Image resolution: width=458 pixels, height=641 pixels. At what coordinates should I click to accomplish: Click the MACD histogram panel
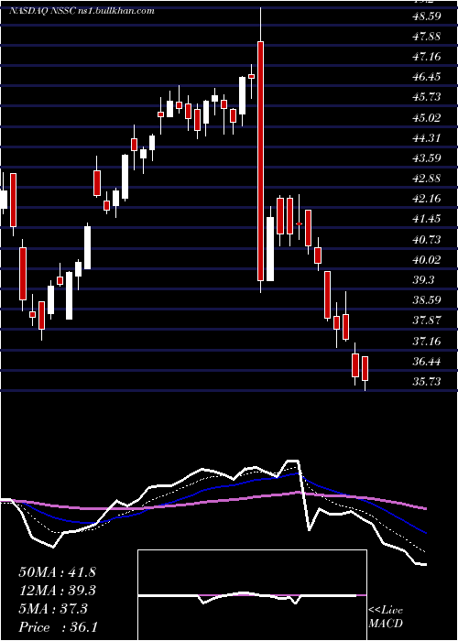[x=252, y=595]
